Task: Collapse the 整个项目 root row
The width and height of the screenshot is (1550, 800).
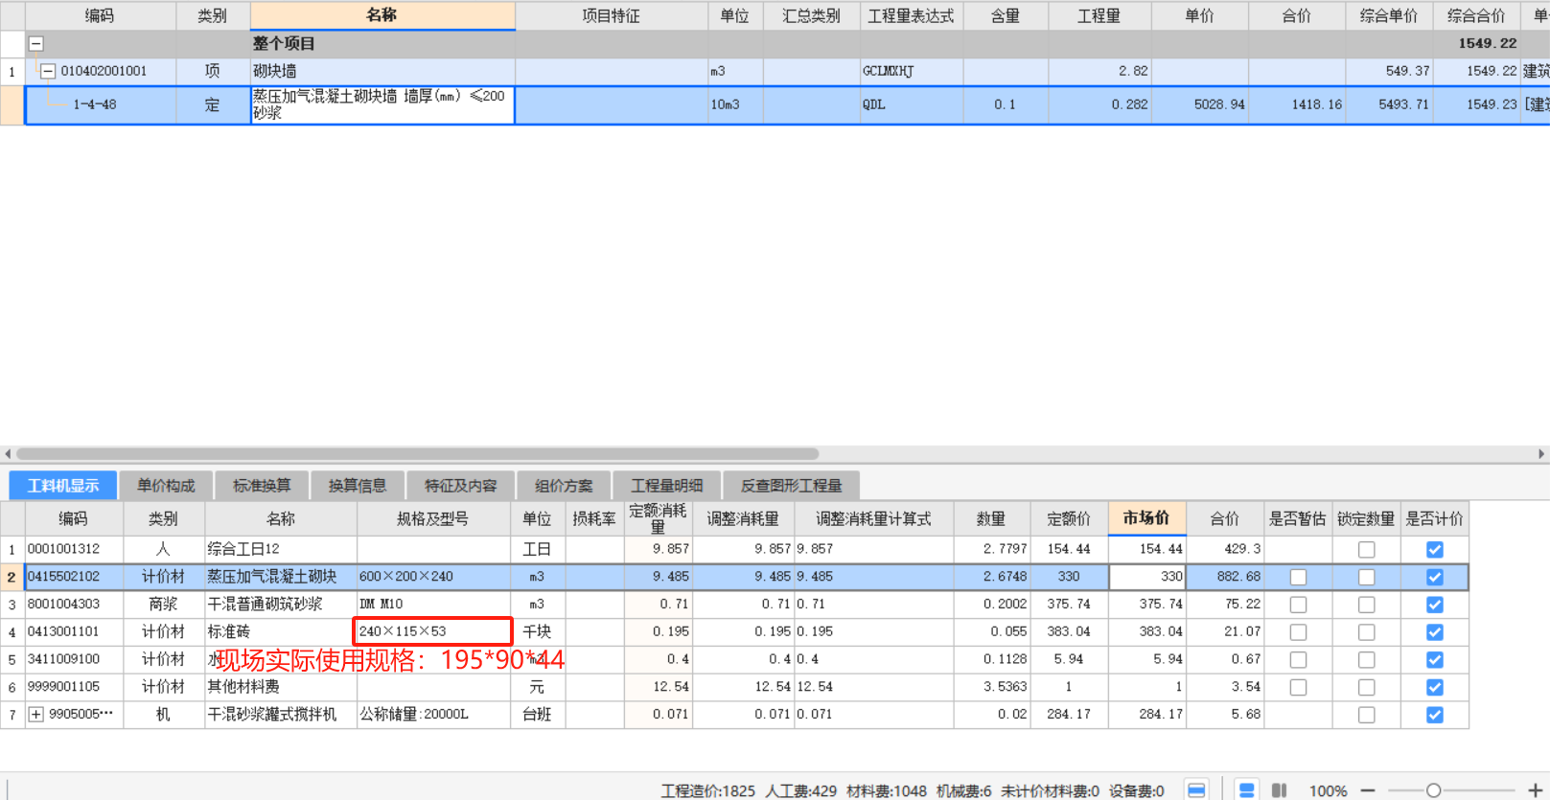Action: click(35, 43)
